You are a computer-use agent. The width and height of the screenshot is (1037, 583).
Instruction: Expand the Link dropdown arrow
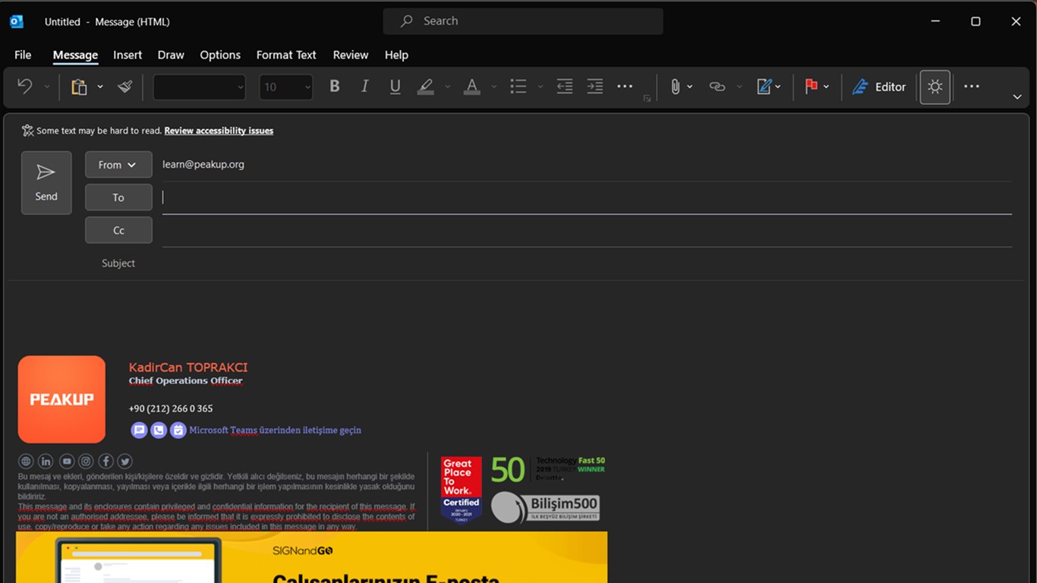(739, 87)
